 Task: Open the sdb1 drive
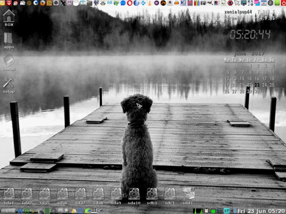point(152,194)
